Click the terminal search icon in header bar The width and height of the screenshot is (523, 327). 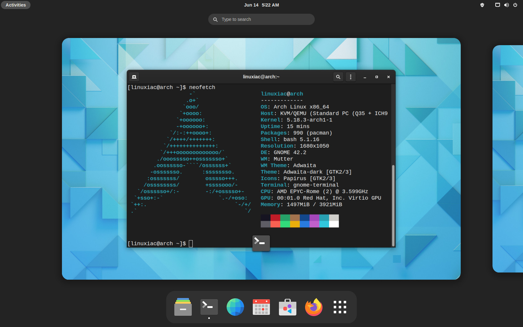pyautogui.click(x=338, y=77)
